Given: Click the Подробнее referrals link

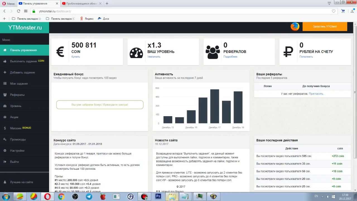Looking at the screenshot, I should [x=230, y=57].
